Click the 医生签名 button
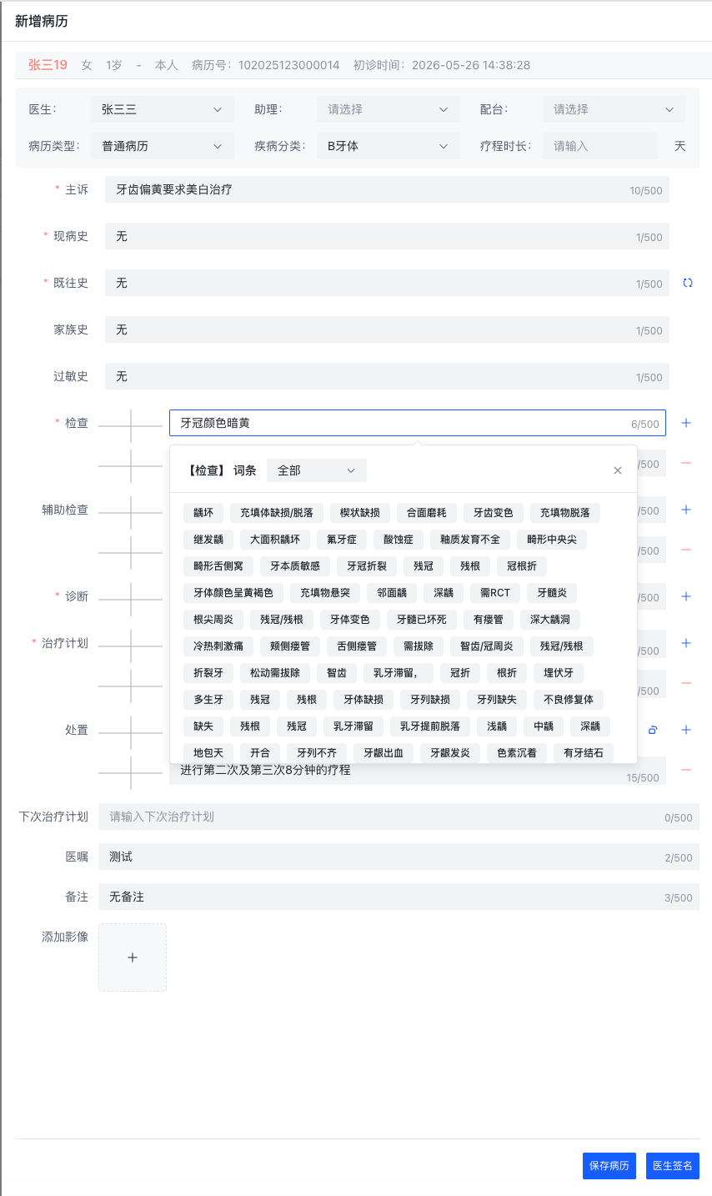Image resolution: width=712 pixels, height=1196 pixels. click(673, 1166)
